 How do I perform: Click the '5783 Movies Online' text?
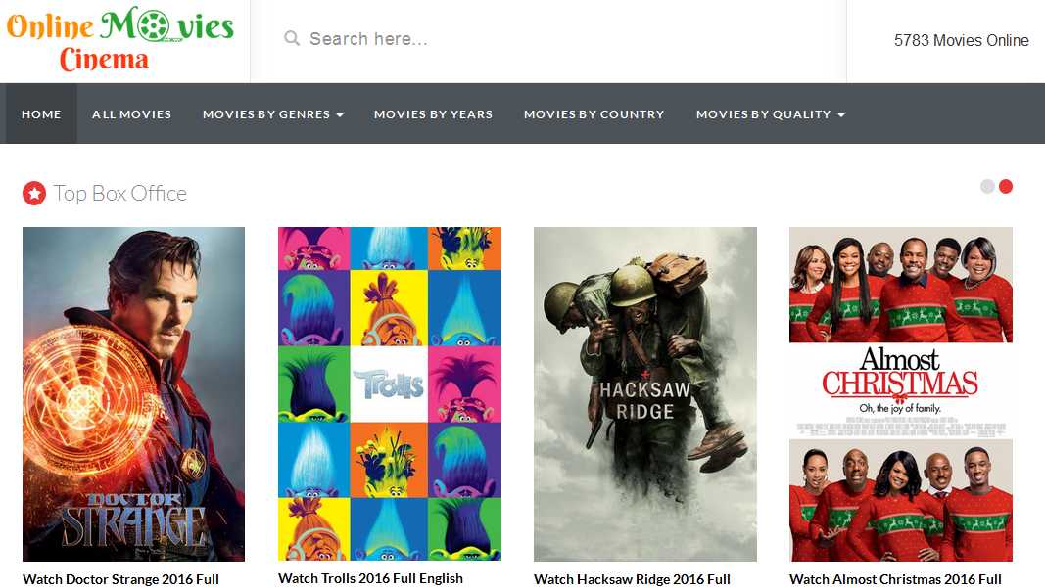coord(961,40)
